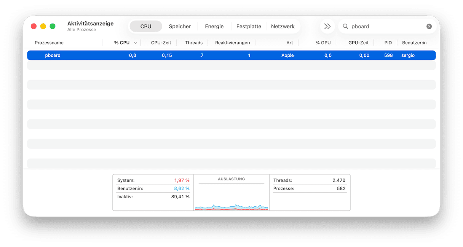Sort list by Threads column header
The height and width of the screenshot is (247, 463).
pos(193,43)
